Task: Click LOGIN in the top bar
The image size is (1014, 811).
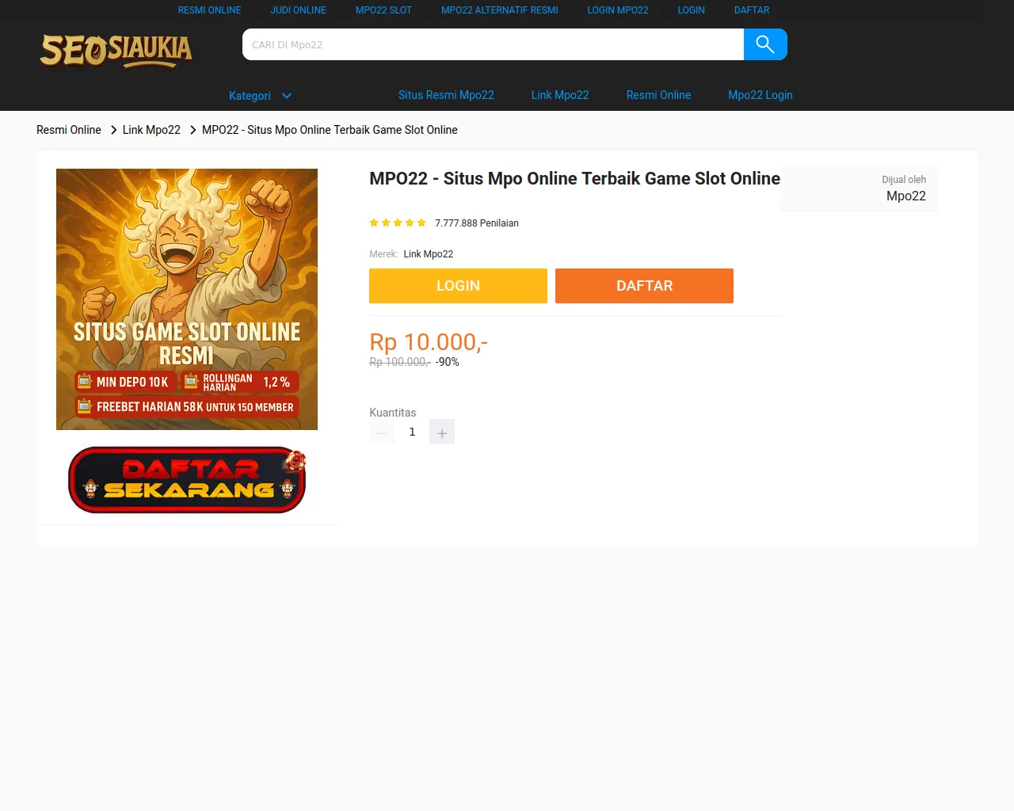Action: coord(691,10)
